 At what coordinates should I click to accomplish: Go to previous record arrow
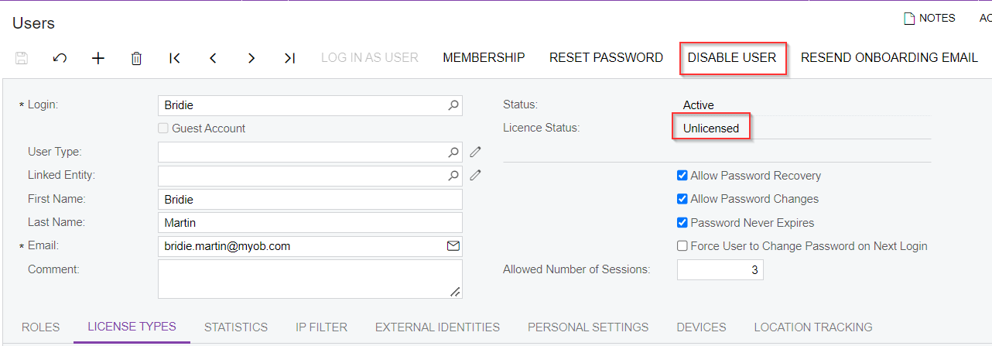(x=213, y=58)
